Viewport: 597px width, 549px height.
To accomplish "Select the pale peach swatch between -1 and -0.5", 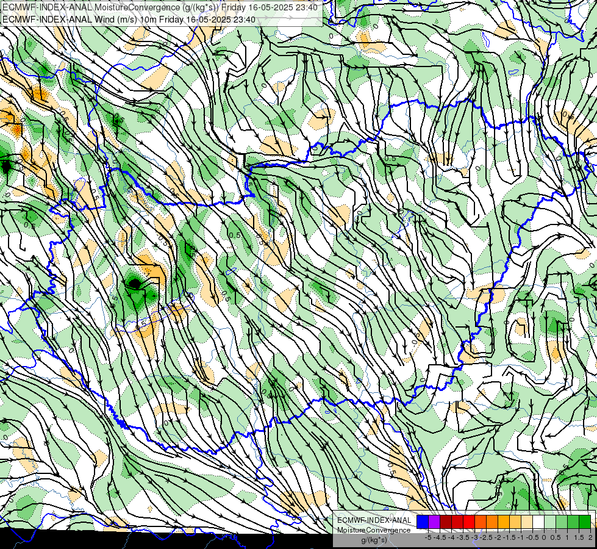I will [527, 522].
